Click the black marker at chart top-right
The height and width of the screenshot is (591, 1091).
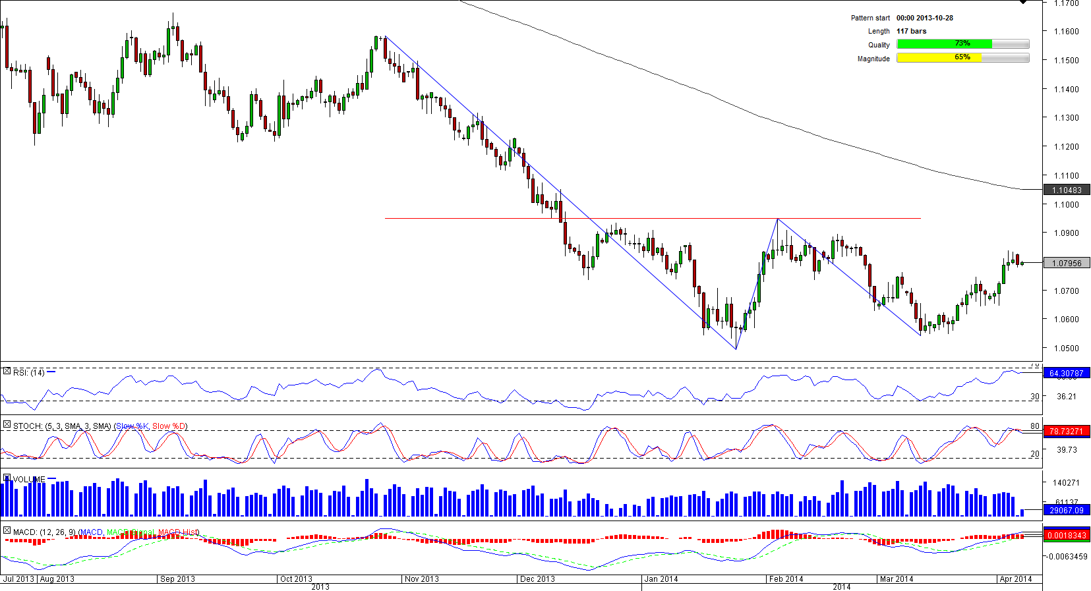pos(1023,2)
